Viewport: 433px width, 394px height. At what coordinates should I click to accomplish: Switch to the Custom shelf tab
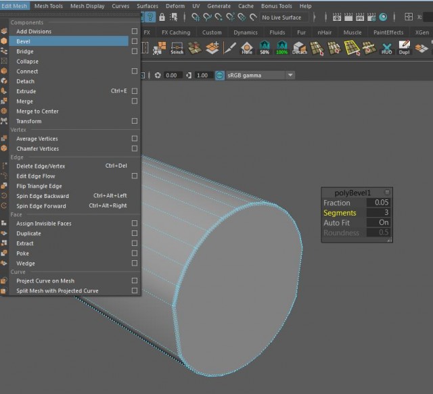(212, 32)
